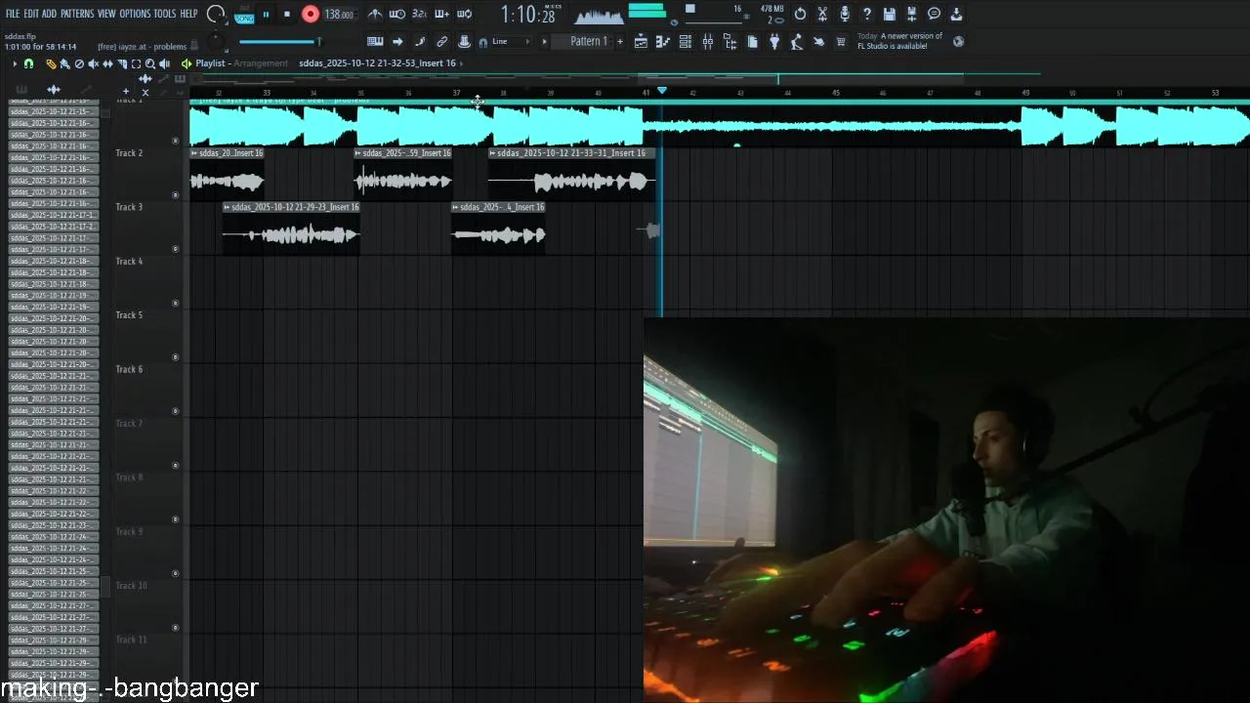
Task: Open menu of clip sddas_2025-10-12 21-29-23_Insert 16
Action: click(228, 207)
